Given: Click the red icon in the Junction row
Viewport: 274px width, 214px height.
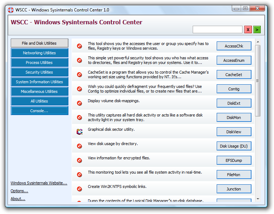Looking at the screenshot, I should pyautogui.click(x=80, y=189).
